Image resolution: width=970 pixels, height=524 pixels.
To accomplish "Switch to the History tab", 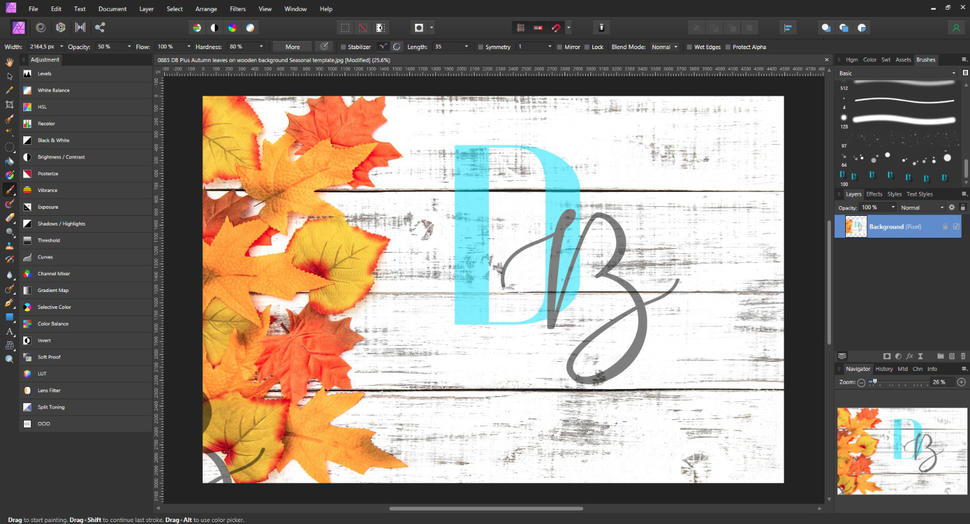I will [x=884, y=368].
